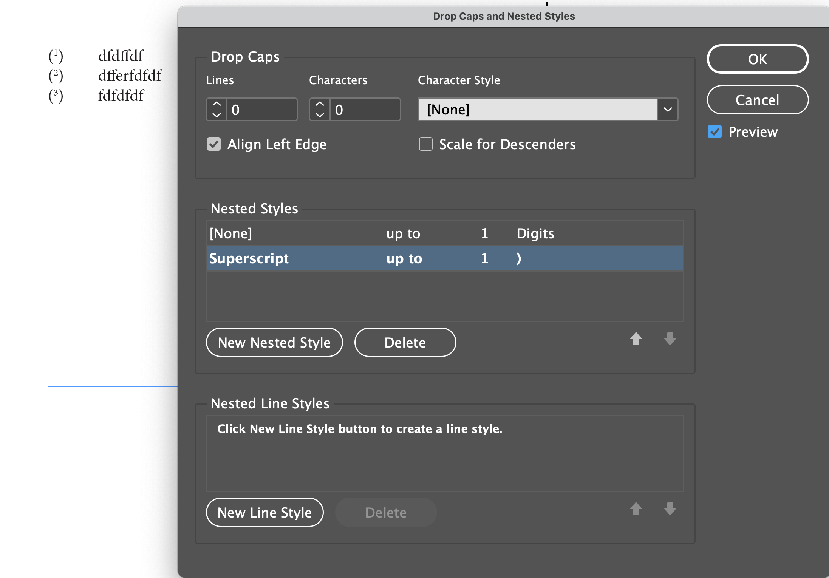This screenshot has width=829, height=578.
Task: Click up arrow icon in Nested Line Styles section
Action: 636,509
